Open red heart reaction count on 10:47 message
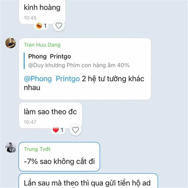188x188 pixels. (58, 130)
